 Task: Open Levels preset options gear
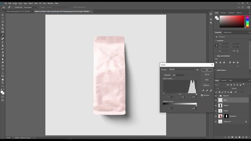pos(197,70)
